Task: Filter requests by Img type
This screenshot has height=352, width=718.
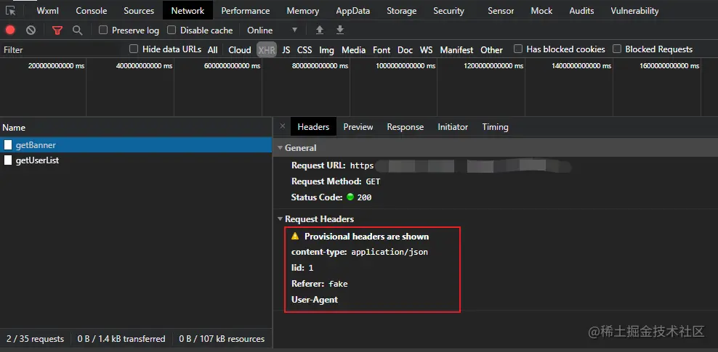Action: coord(326,50)
